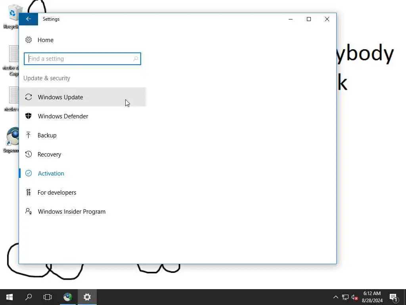Select the Activation section
The image size is (406, 305).
pos(82,173)
